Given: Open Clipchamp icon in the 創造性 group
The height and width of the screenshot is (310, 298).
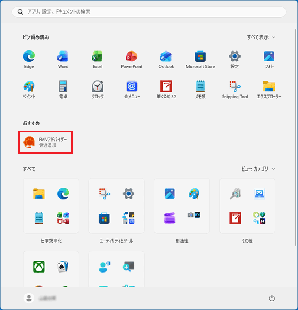Looking at the screenshot, I should click(170, 218).
